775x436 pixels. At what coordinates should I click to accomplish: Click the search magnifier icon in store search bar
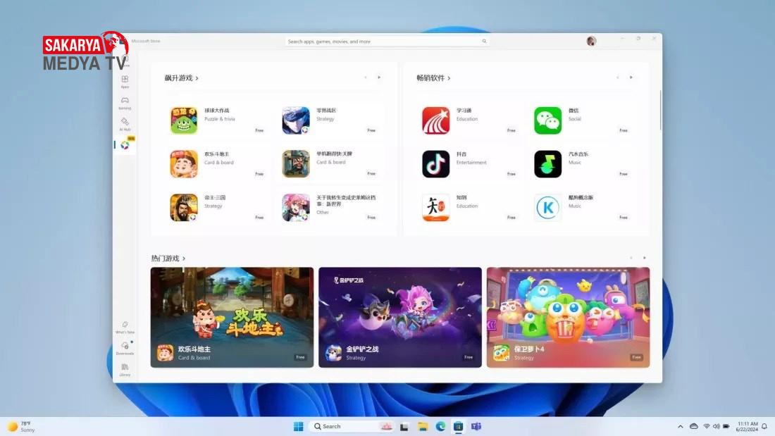pyautogui.click(x=484, y=42)
